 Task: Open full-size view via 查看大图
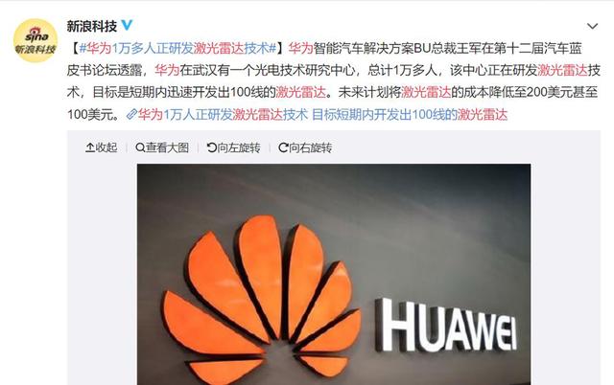pos(162,147)
